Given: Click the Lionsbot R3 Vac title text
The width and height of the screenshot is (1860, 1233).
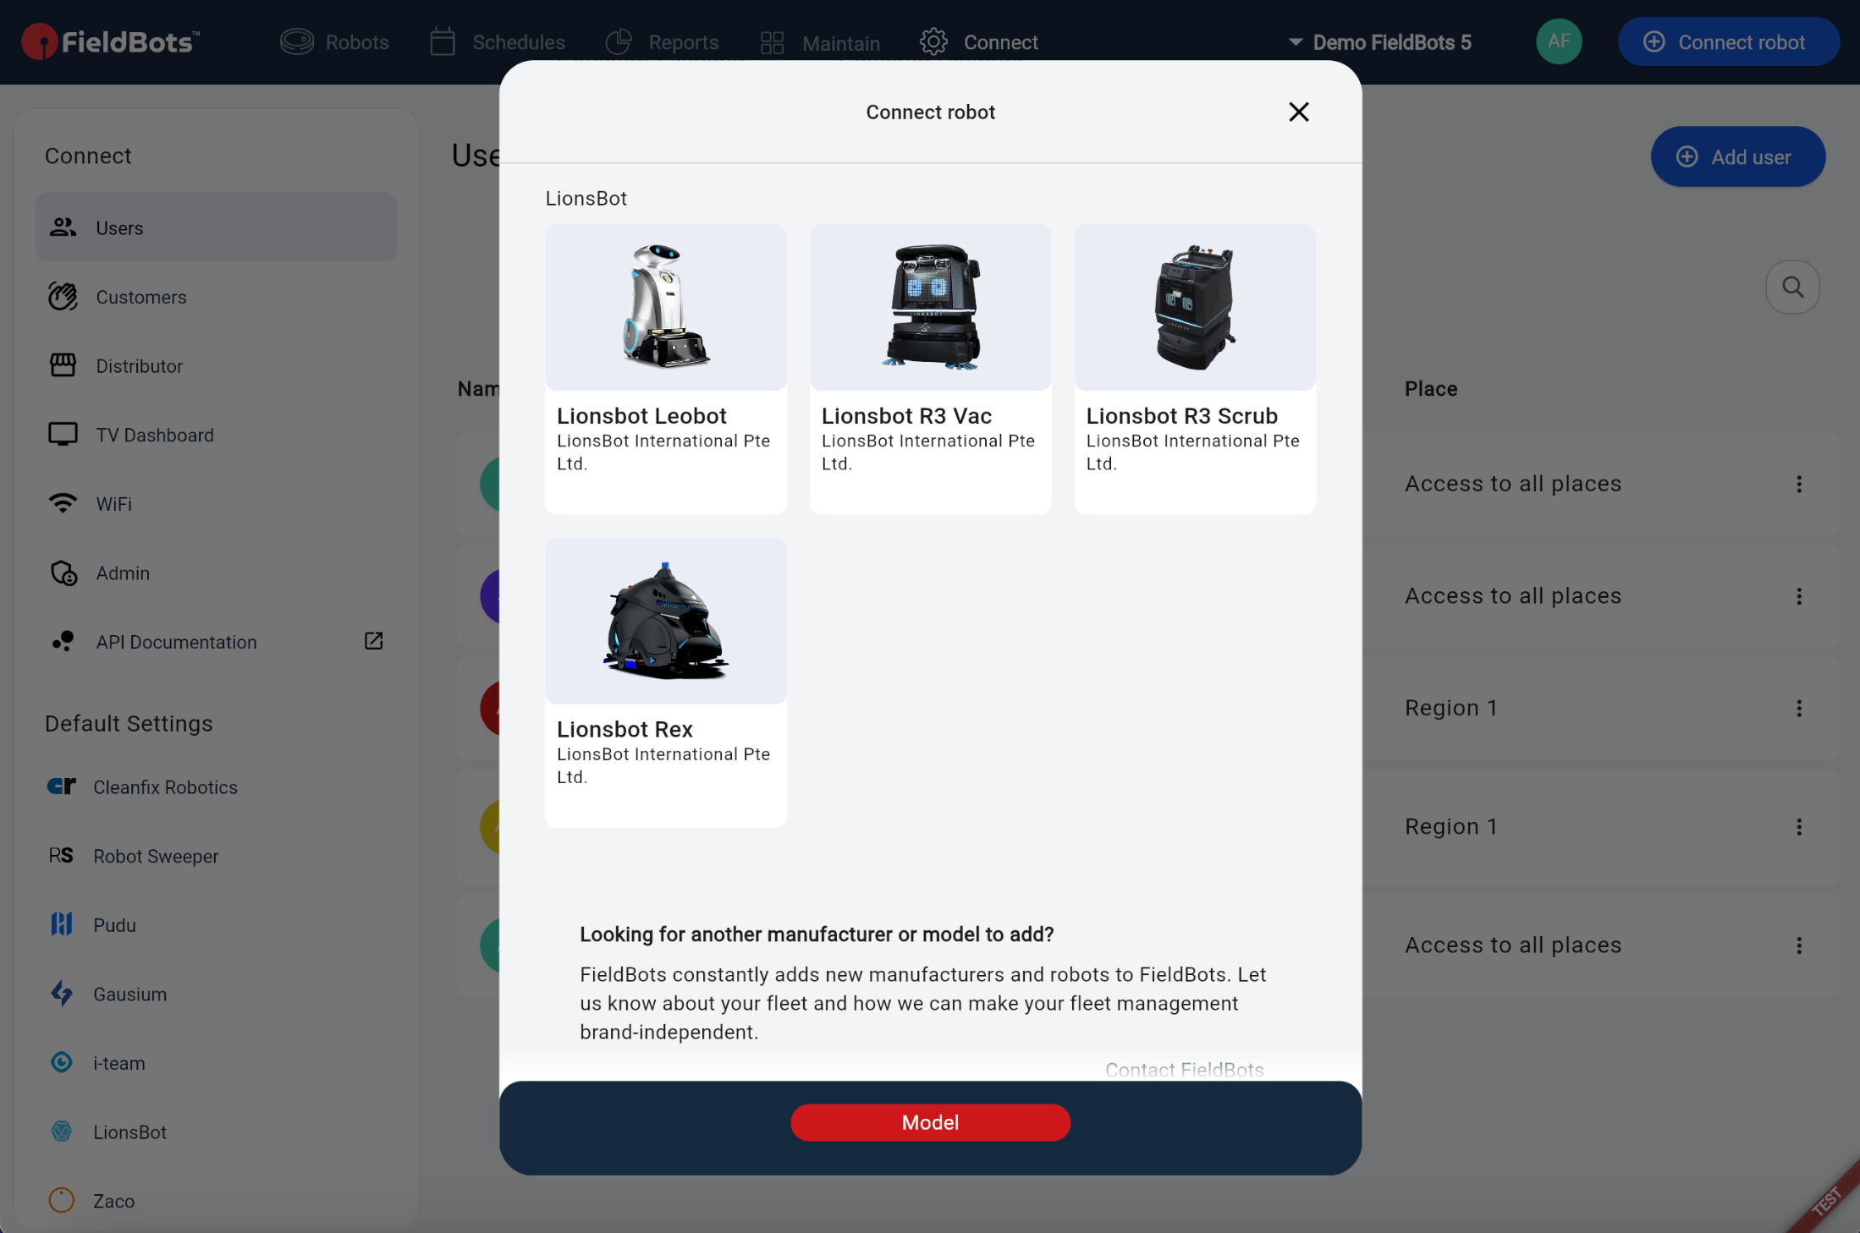Looking at the screenshot, I should pos(906,416).
